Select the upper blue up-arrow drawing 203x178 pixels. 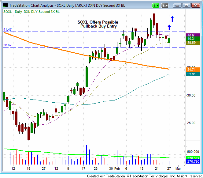172,19
